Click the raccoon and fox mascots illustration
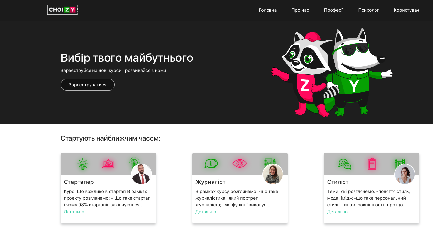This screenshot has height=238, width=433. tap(332, 72)
